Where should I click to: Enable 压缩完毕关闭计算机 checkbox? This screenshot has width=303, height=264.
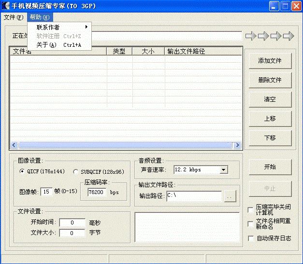(250, 210)
